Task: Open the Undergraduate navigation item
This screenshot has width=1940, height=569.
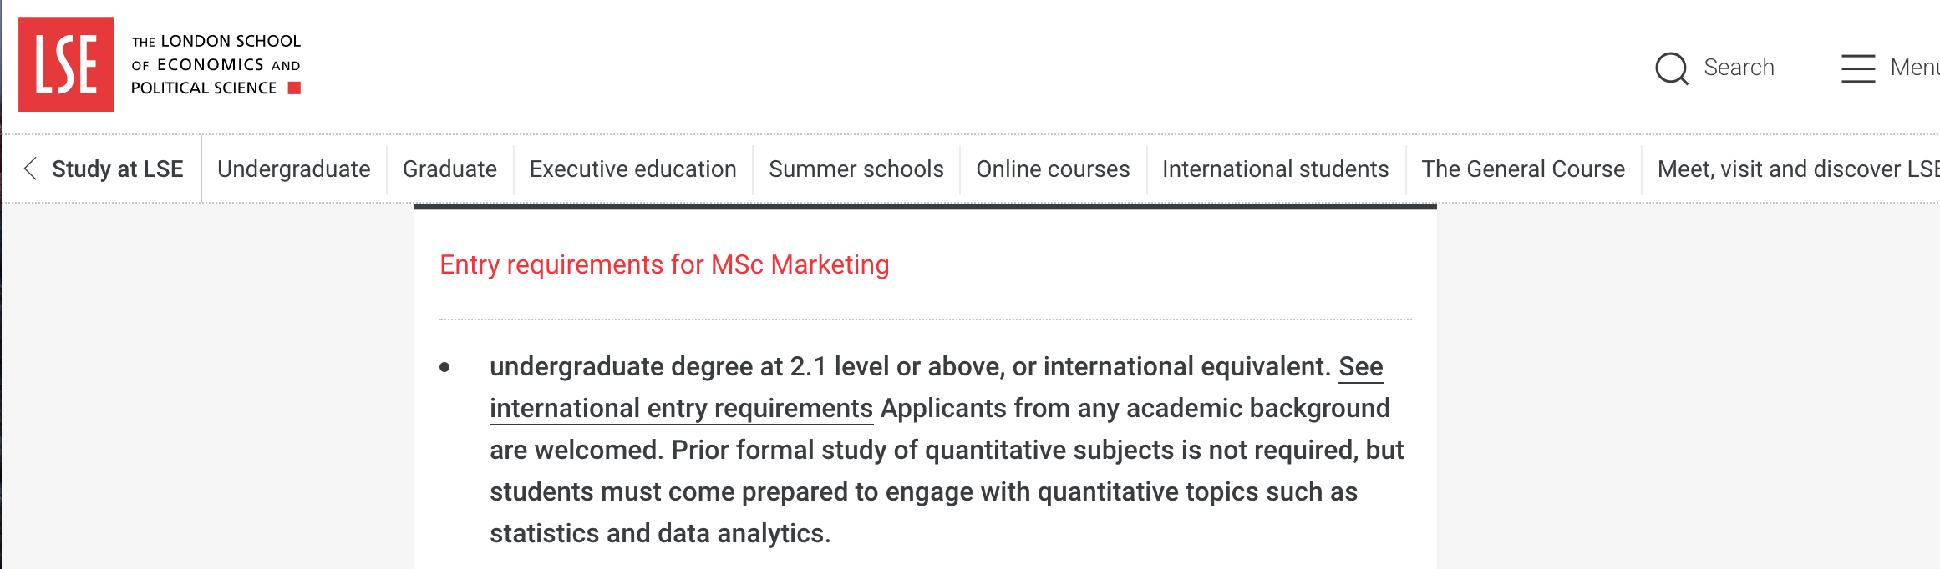Action: pos(293,169)
